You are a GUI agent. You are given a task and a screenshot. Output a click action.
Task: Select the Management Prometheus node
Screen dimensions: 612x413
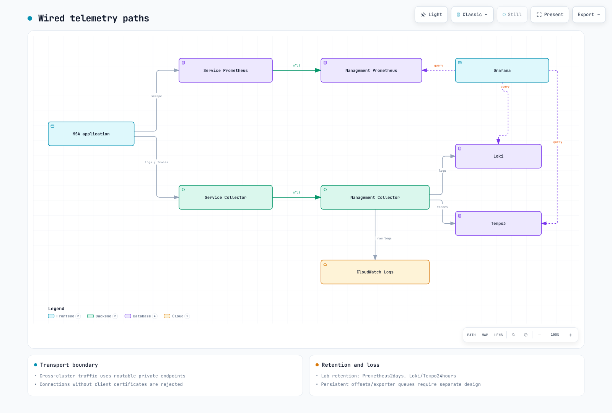[371, 70]
